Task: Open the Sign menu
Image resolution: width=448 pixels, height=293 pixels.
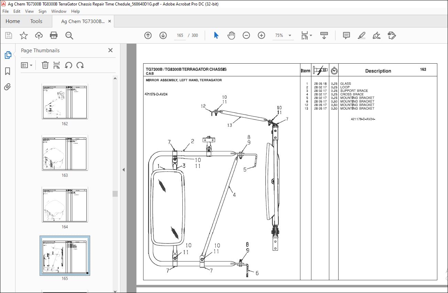Action: pyautogui.click(x=42, y=11)
